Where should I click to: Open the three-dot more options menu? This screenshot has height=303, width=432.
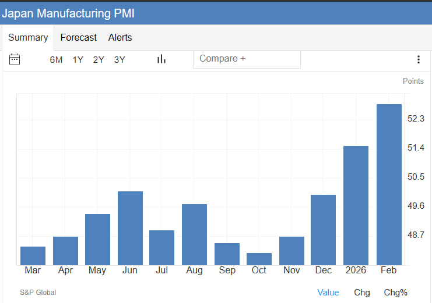(x=418, y=59)
